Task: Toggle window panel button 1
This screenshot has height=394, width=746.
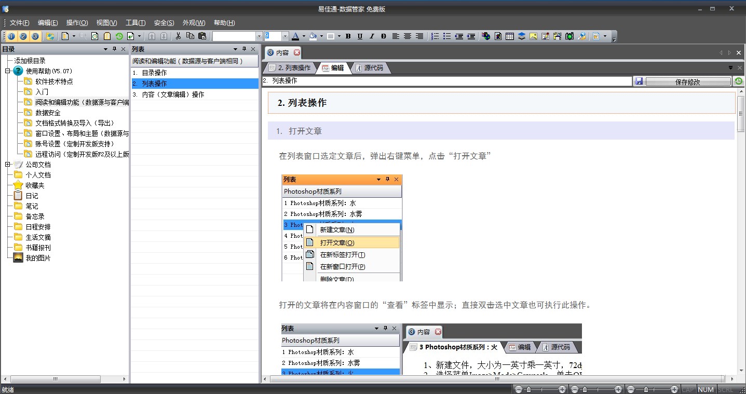Action: pos(11,36)
